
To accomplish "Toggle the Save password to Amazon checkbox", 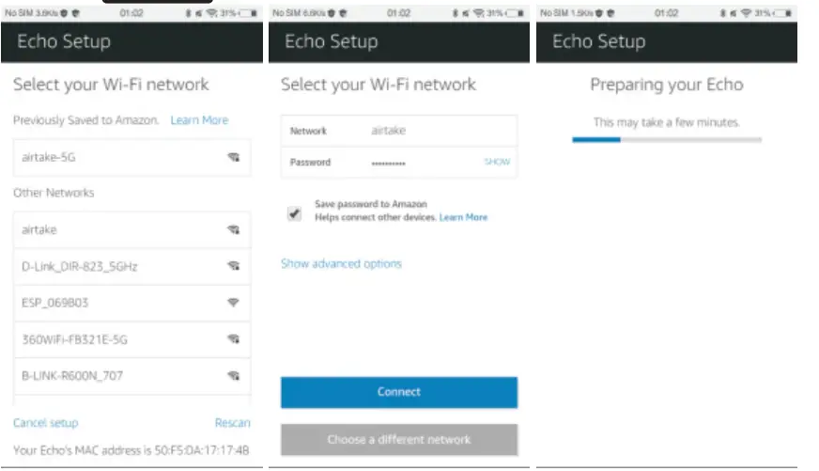I will point(295,213).
